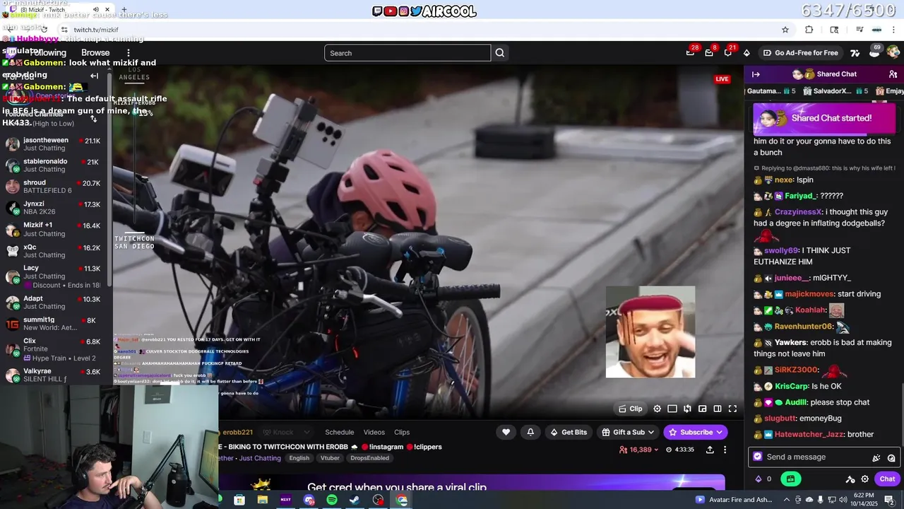The width and height of the screenshot is (904, 509).
Task: Click the notification bell for channel
Action: pyautogui.click(x=530, y=432)
